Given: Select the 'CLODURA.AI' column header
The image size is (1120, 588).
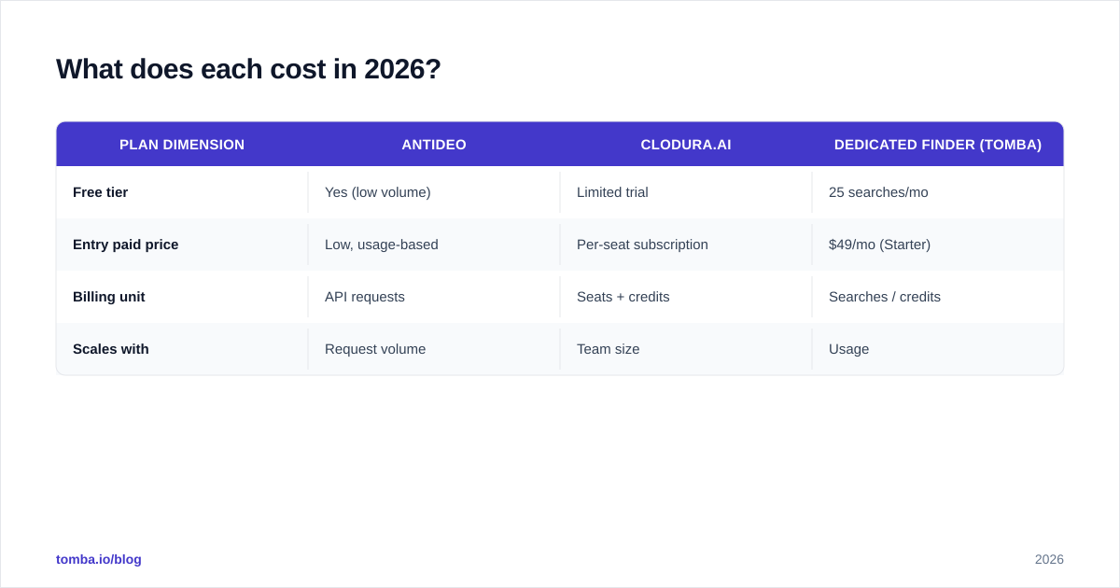Looking at the screenshot, I should click(x=686, y=145).
